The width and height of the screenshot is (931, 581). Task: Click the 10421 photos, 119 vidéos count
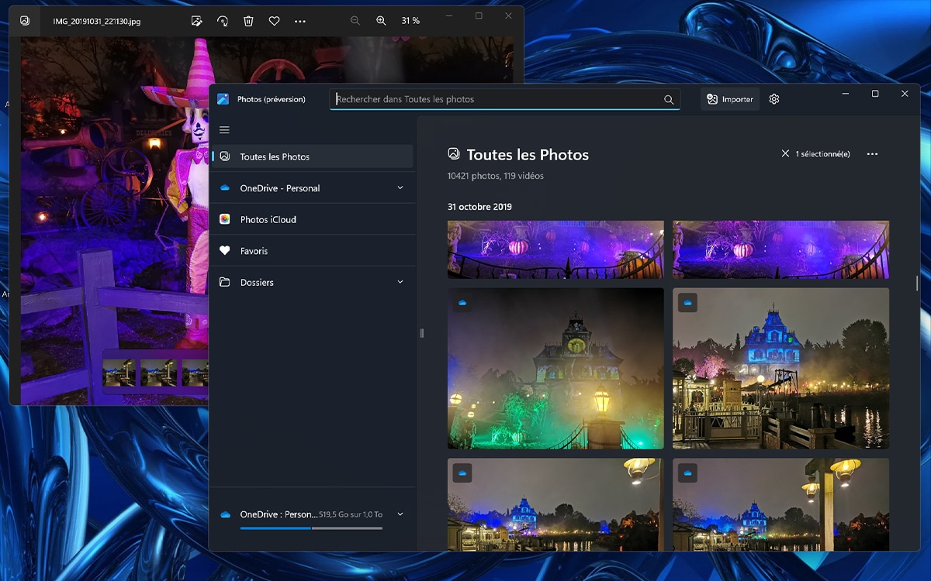pyautogui.click(x=496, y=176)
